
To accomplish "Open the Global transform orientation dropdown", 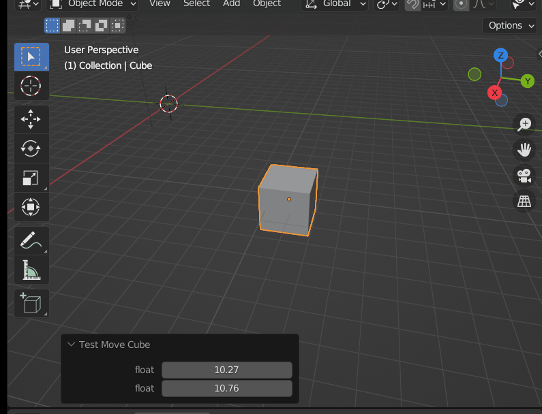I will click(335, 4).
